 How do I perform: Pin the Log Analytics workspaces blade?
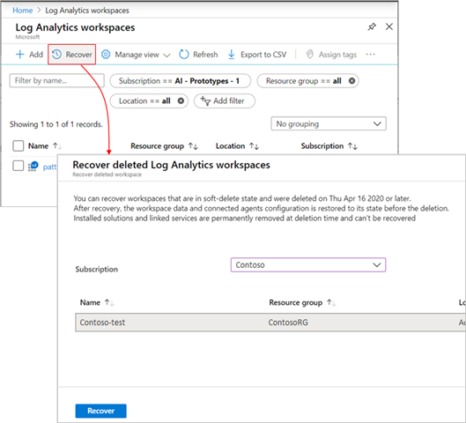372,26
